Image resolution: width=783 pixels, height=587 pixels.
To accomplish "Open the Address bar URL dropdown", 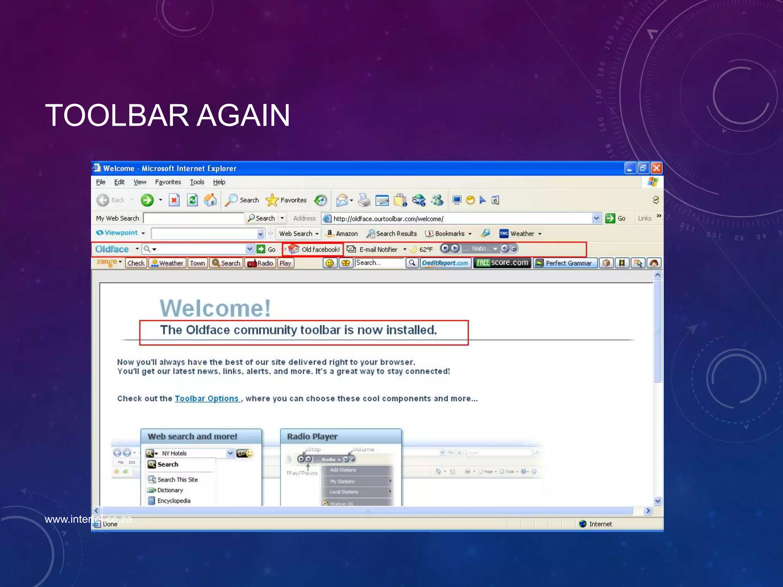I will pyautogui.click(x=596, y=218).
